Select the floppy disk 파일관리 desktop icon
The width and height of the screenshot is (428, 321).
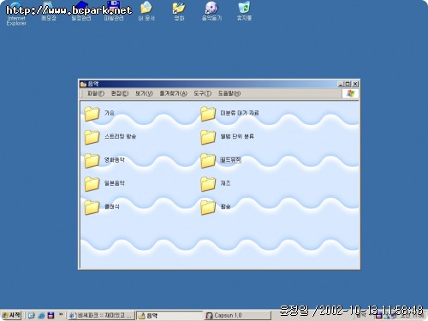pyautogui.click(x=114, y=11)
